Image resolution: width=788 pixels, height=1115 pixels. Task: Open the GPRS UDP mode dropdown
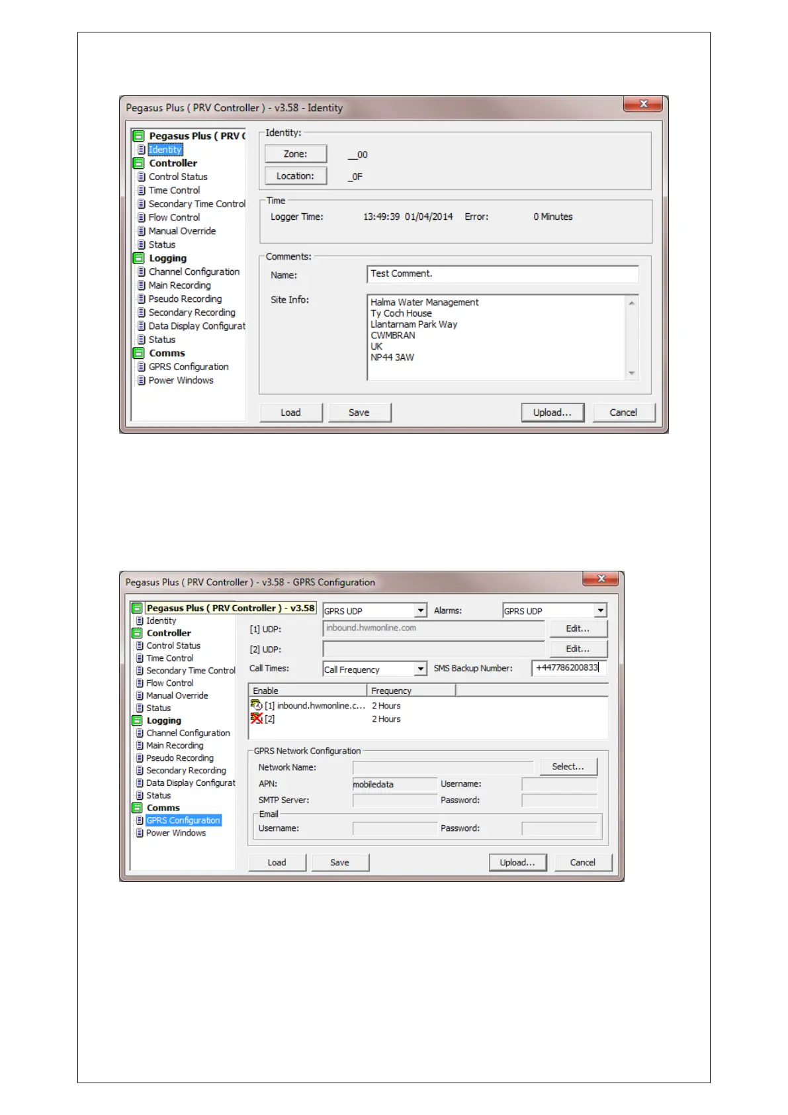(x=421, y=610)
